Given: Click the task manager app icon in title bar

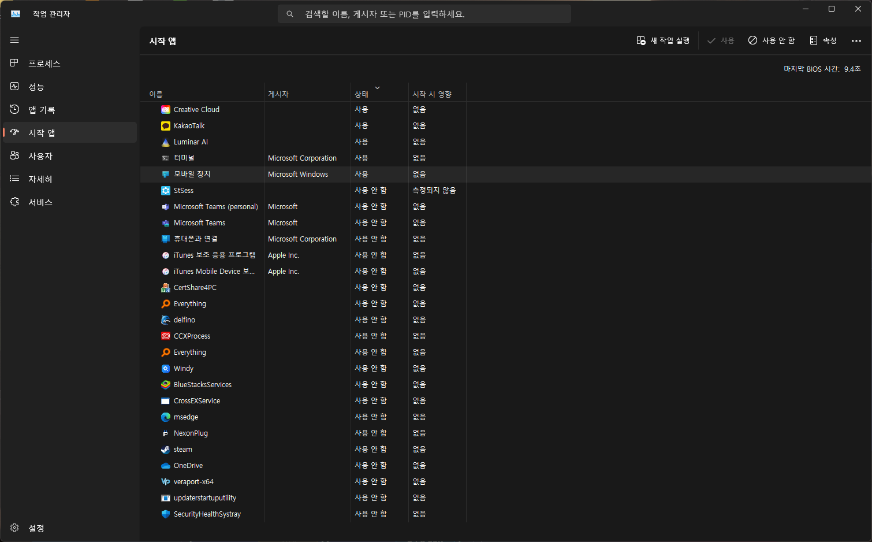Looking at the screenshot, I should pos(16,14).
